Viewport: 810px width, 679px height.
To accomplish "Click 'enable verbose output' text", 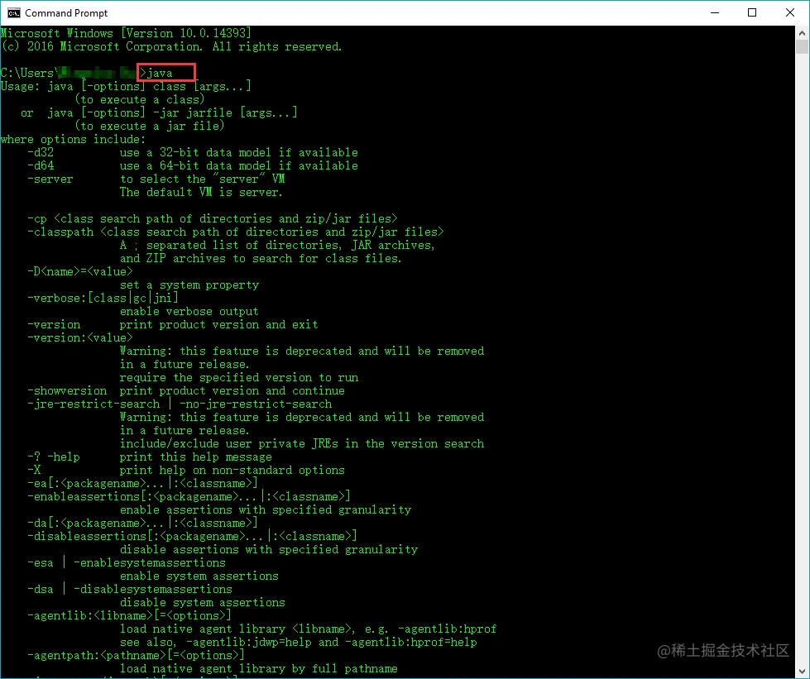I will (x=189, y=311).
